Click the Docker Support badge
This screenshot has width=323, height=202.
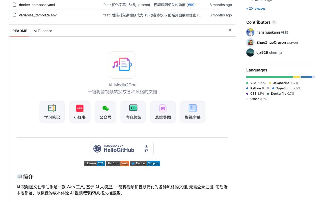145,163
